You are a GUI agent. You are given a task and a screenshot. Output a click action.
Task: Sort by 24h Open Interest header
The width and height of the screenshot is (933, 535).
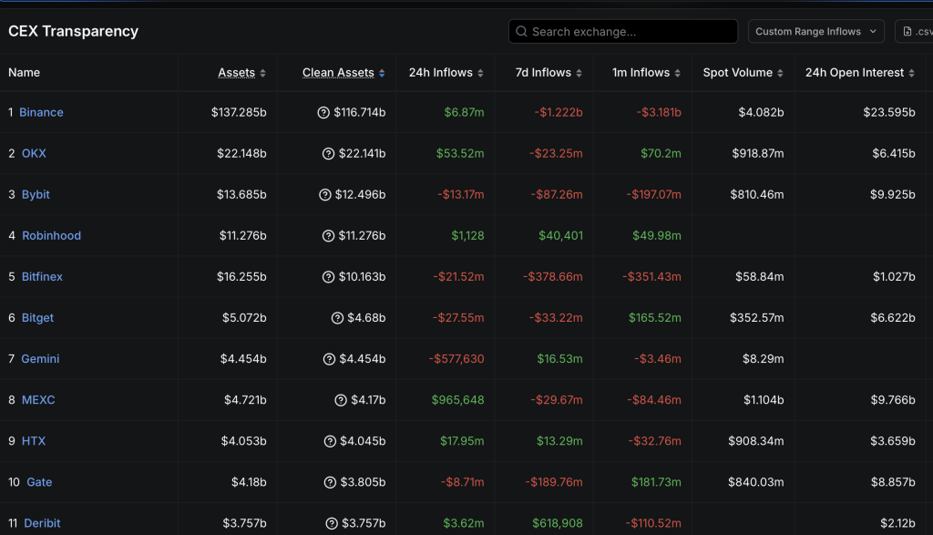(860, 73)
